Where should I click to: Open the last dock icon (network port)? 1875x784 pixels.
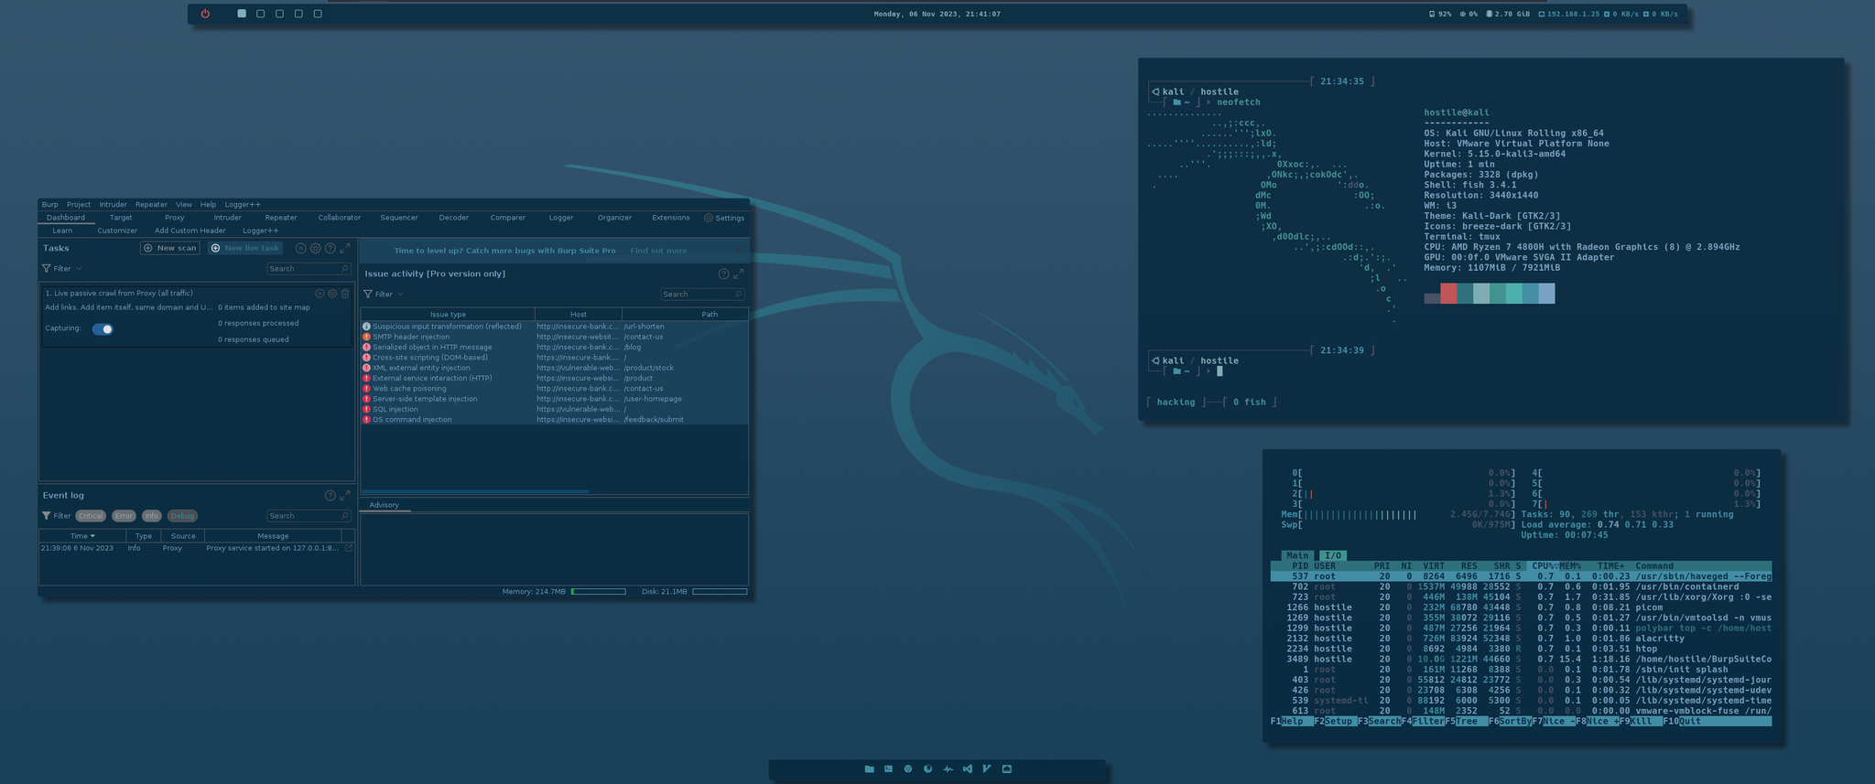point(1007,769)
